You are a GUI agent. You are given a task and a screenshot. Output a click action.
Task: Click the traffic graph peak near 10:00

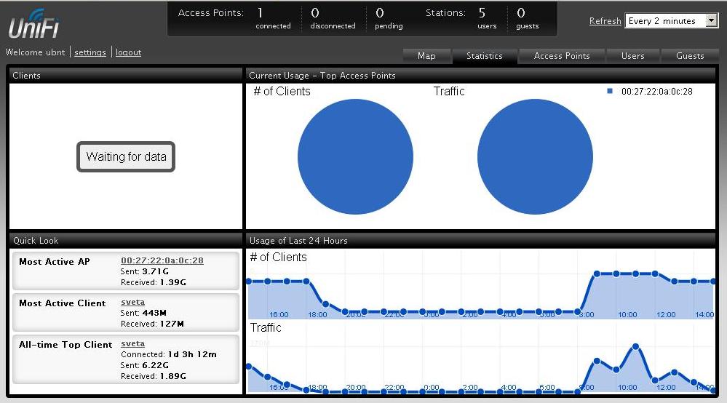tap(636, 346)
